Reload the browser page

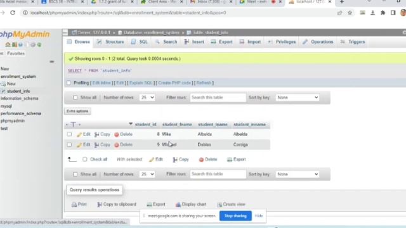pos(13,13)
